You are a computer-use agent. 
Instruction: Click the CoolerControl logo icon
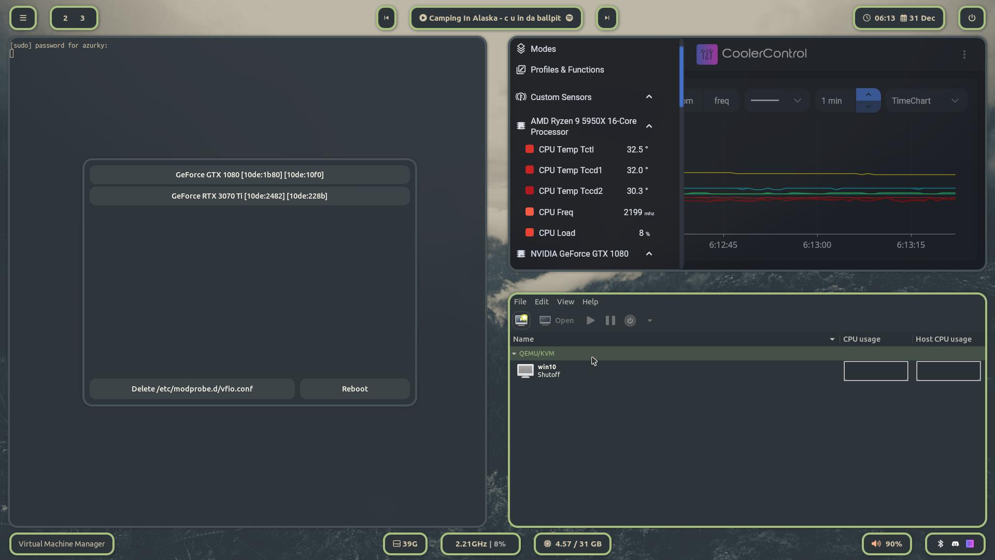707,54
